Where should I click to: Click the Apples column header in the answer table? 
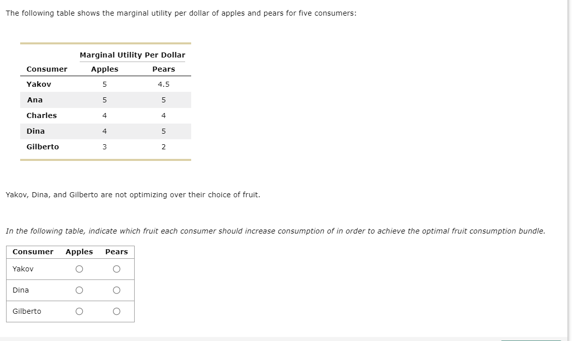pyautogui.click(x=79, y=252)
